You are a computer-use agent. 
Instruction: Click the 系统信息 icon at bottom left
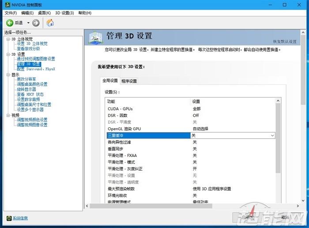tap(9, 218)
